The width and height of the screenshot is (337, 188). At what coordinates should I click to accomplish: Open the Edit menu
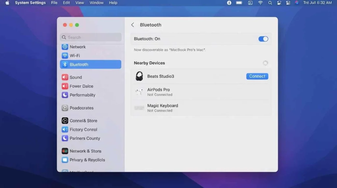pos(66,3)
